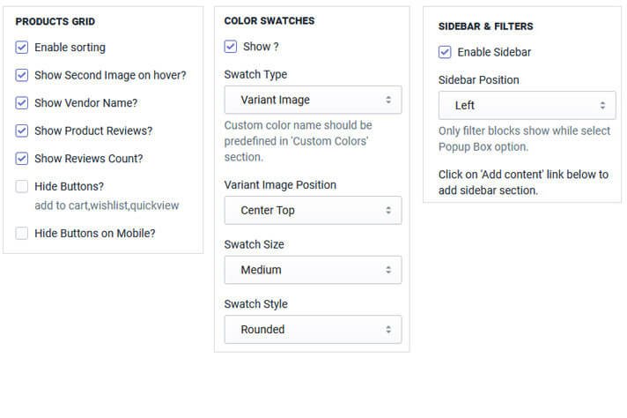Click the Sidebar & Filters heading
Image resolution: width=627 pixels, height=418 pixels.
point(486,26)
